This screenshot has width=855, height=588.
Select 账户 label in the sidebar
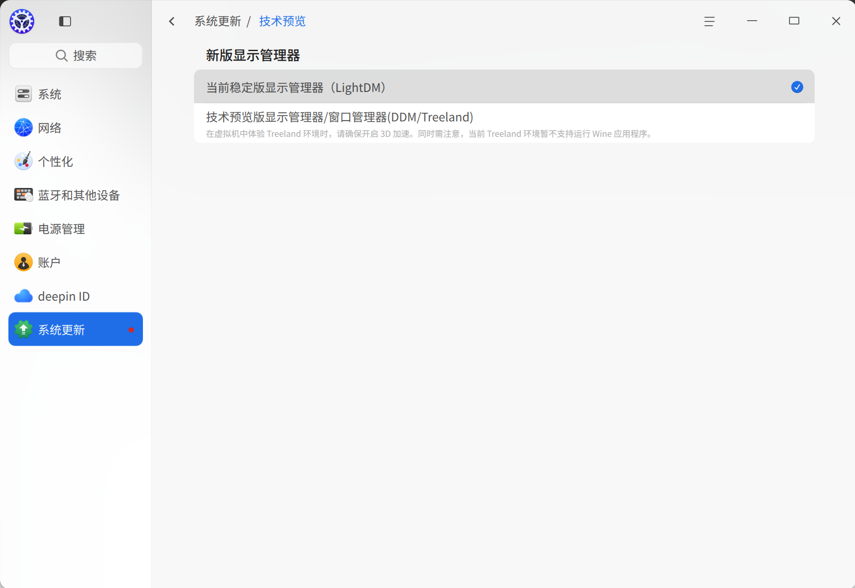49,263
